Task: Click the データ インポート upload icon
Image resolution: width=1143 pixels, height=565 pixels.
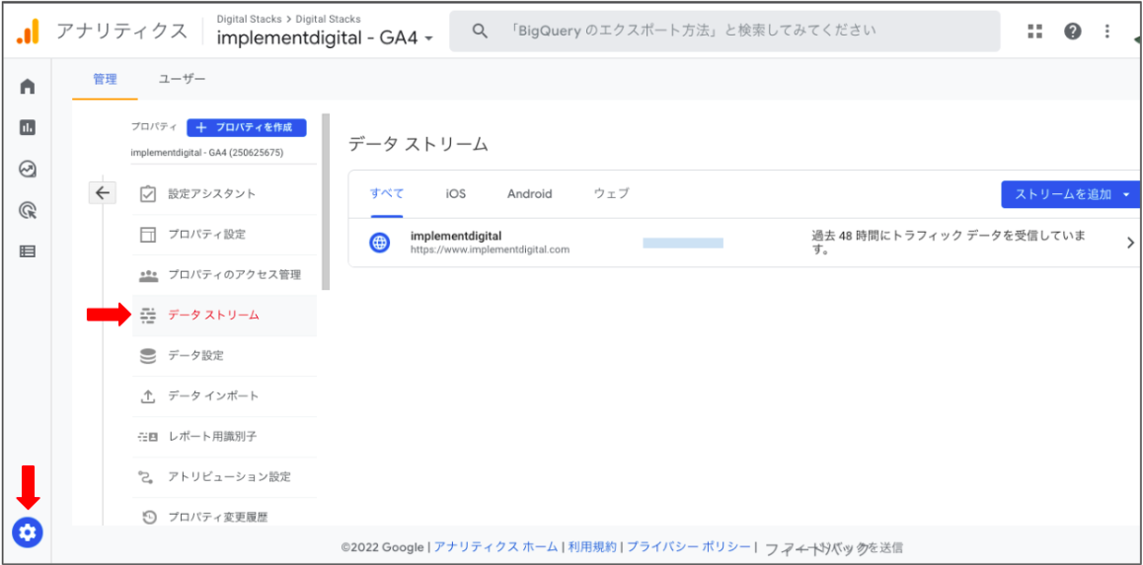Action: 148,396
